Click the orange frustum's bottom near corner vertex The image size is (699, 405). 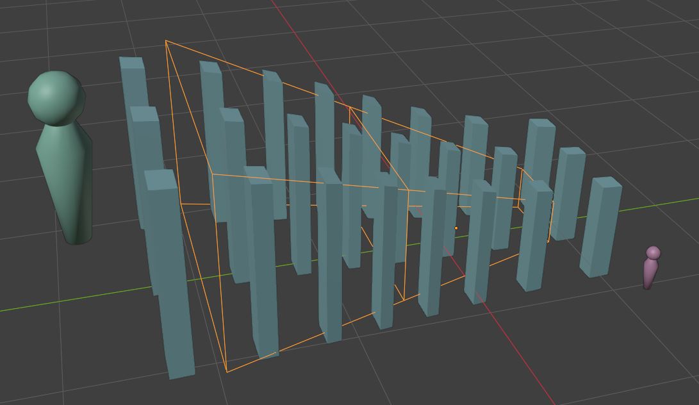point(226,372)
